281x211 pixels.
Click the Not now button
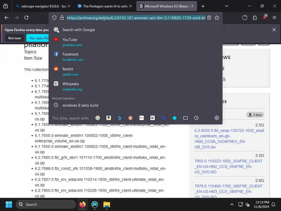pyautogui.click(x=15, y=38)
